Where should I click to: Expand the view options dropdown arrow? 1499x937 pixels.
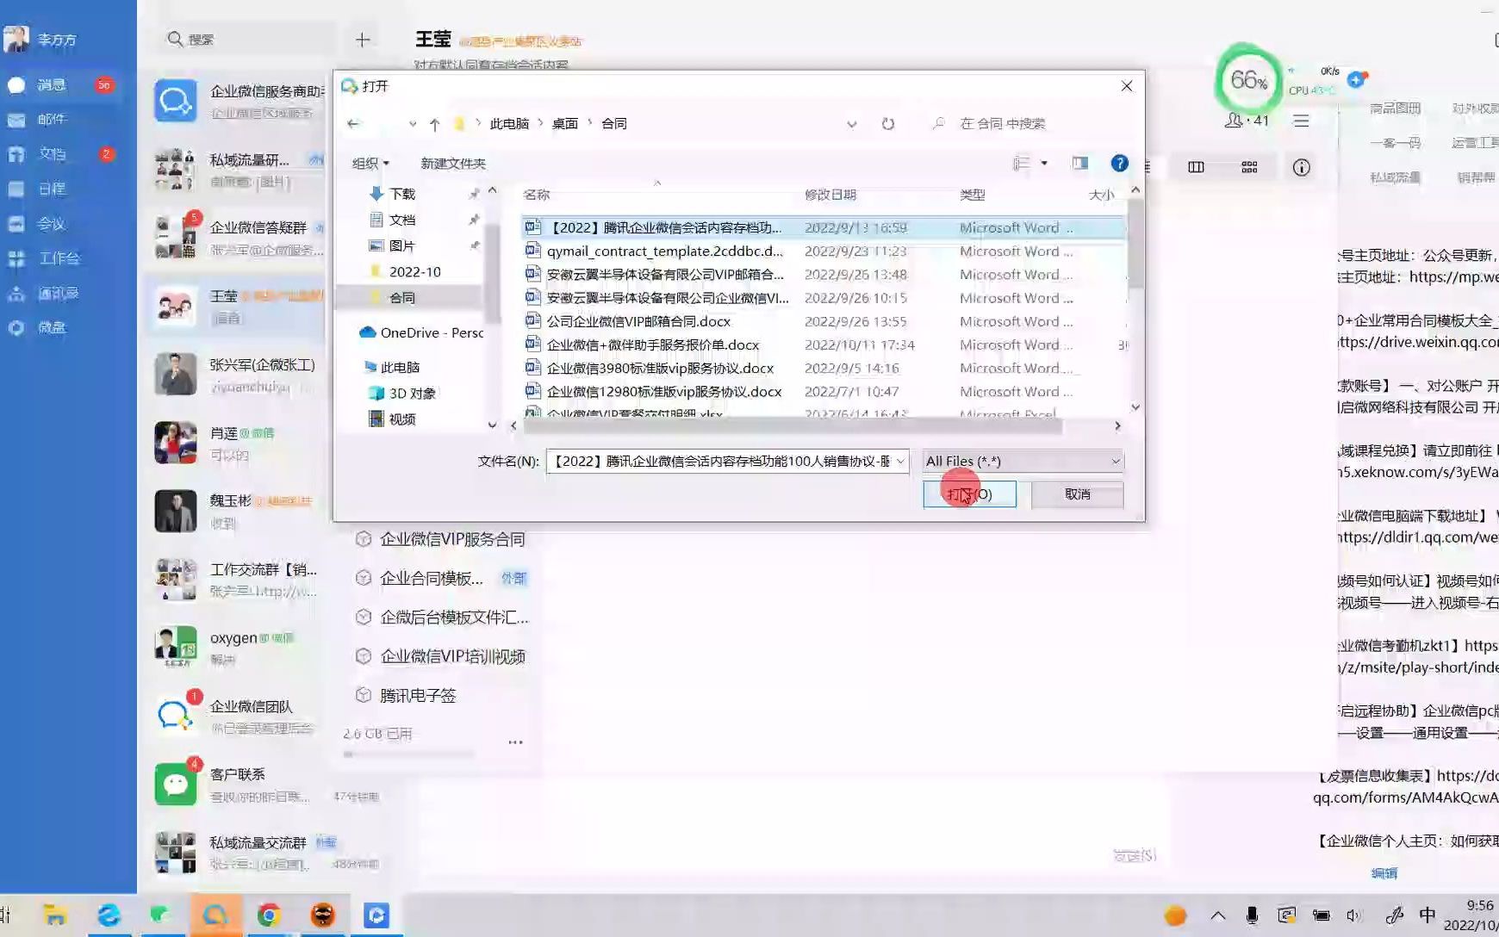pos(1044,163)
